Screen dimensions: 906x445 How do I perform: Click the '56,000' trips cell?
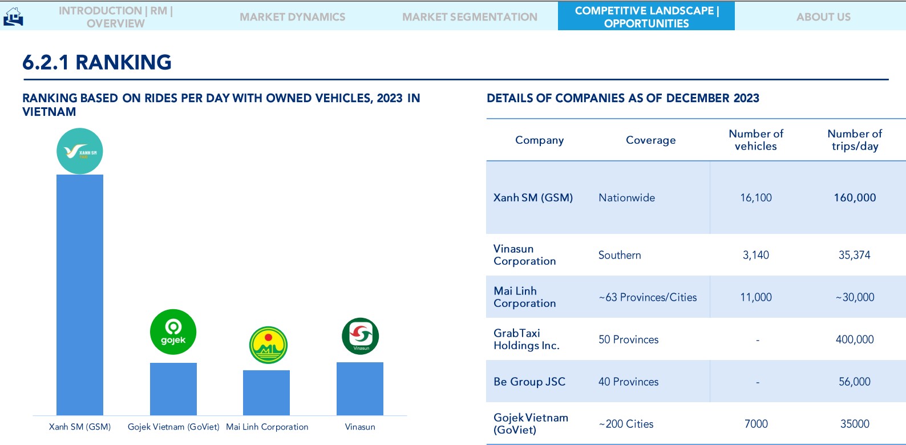pos(855,382)
